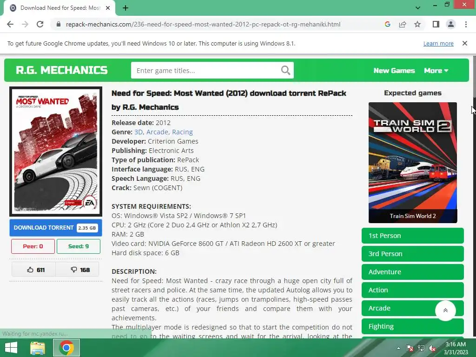476x357 pixels.
Task: Dismiss the Chrome update notification bar
Action: 464,43
